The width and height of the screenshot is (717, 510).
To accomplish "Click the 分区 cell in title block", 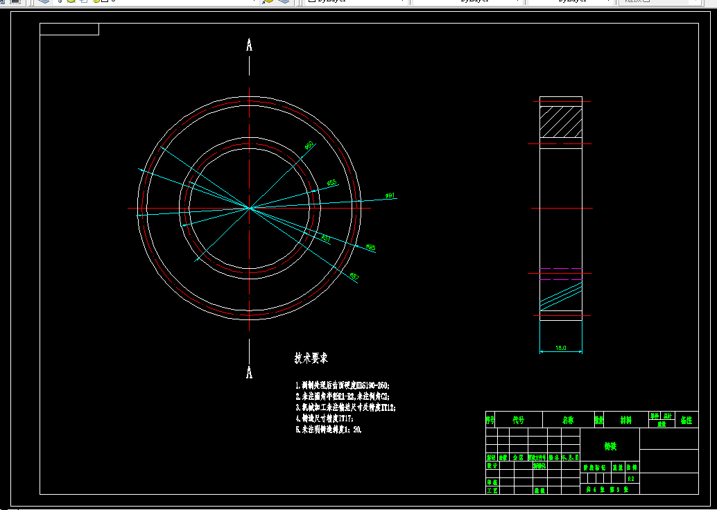I will (x=517, y=457).
